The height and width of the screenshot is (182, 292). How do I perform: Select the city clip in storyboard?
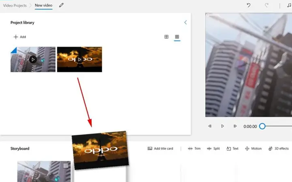[44, 171]
